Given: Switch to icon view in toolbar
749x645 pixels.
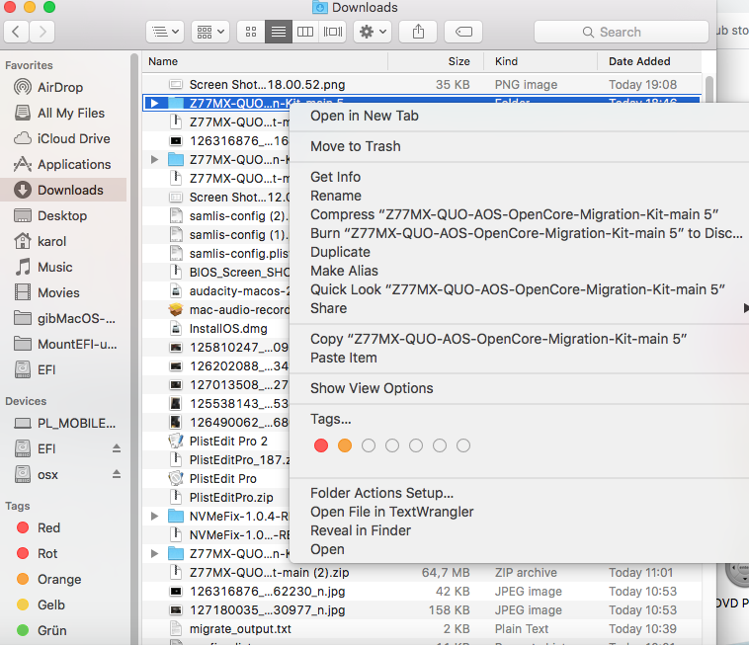Looking at the screenshot, I should (x=251, y=32).
